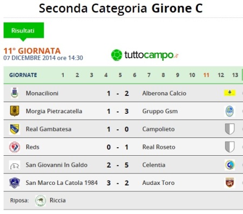243x214 pixels.
Task: Go to giornata 1
Action: click(63, 75)
